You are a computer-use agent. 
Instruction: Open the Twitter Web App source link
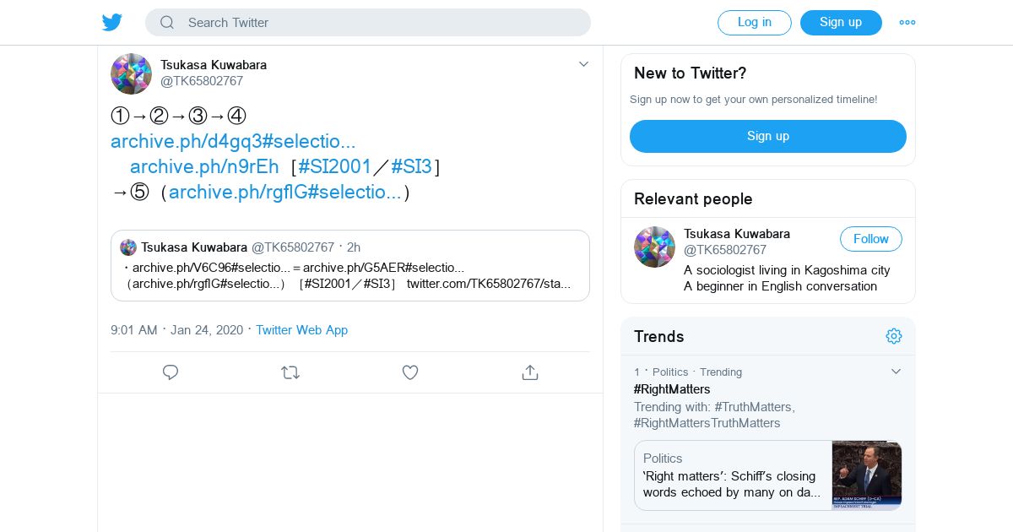(301, 330)
